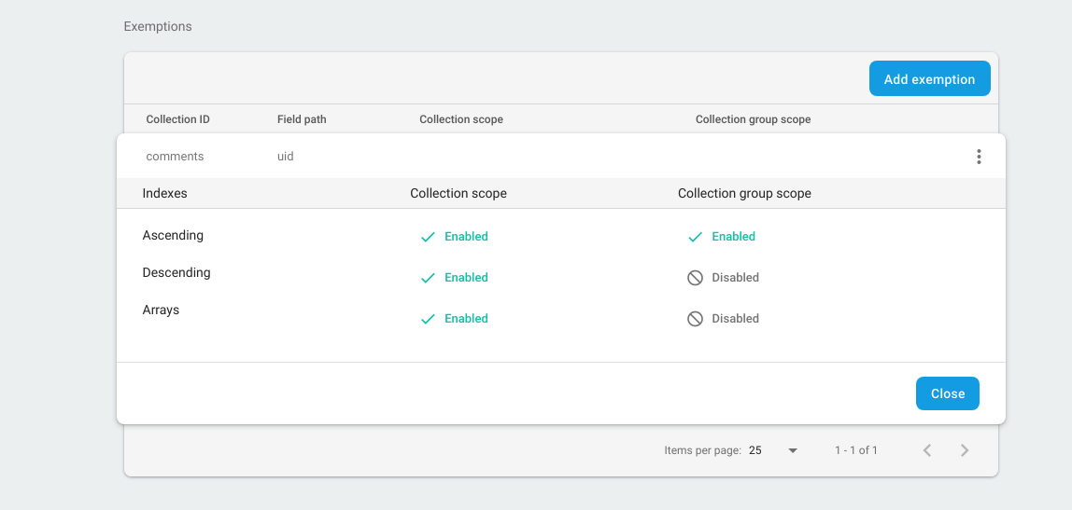
Task: Go to the next page arrow
Action: 965,450
